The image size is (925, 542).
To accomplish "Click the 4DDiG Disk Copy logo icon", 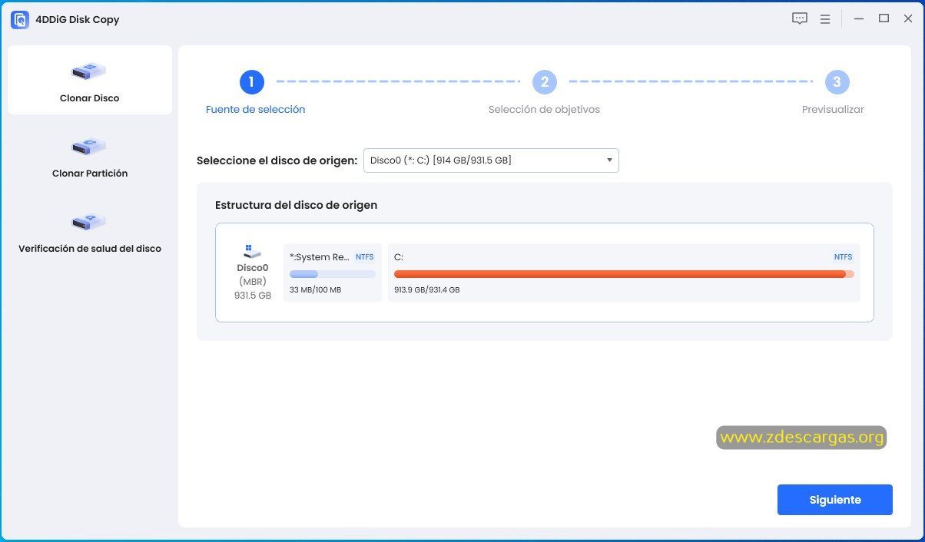I will tap(20, 20).
